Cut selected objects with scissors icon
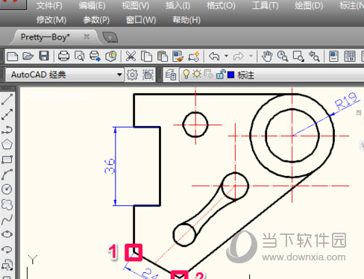The image size is (364, 279). coord(131,56)
